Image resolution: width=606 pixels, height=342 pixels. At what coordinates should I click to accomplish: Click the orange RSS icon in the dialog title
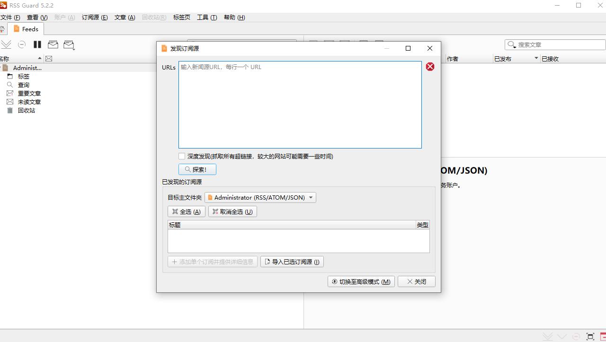point(164,48)
